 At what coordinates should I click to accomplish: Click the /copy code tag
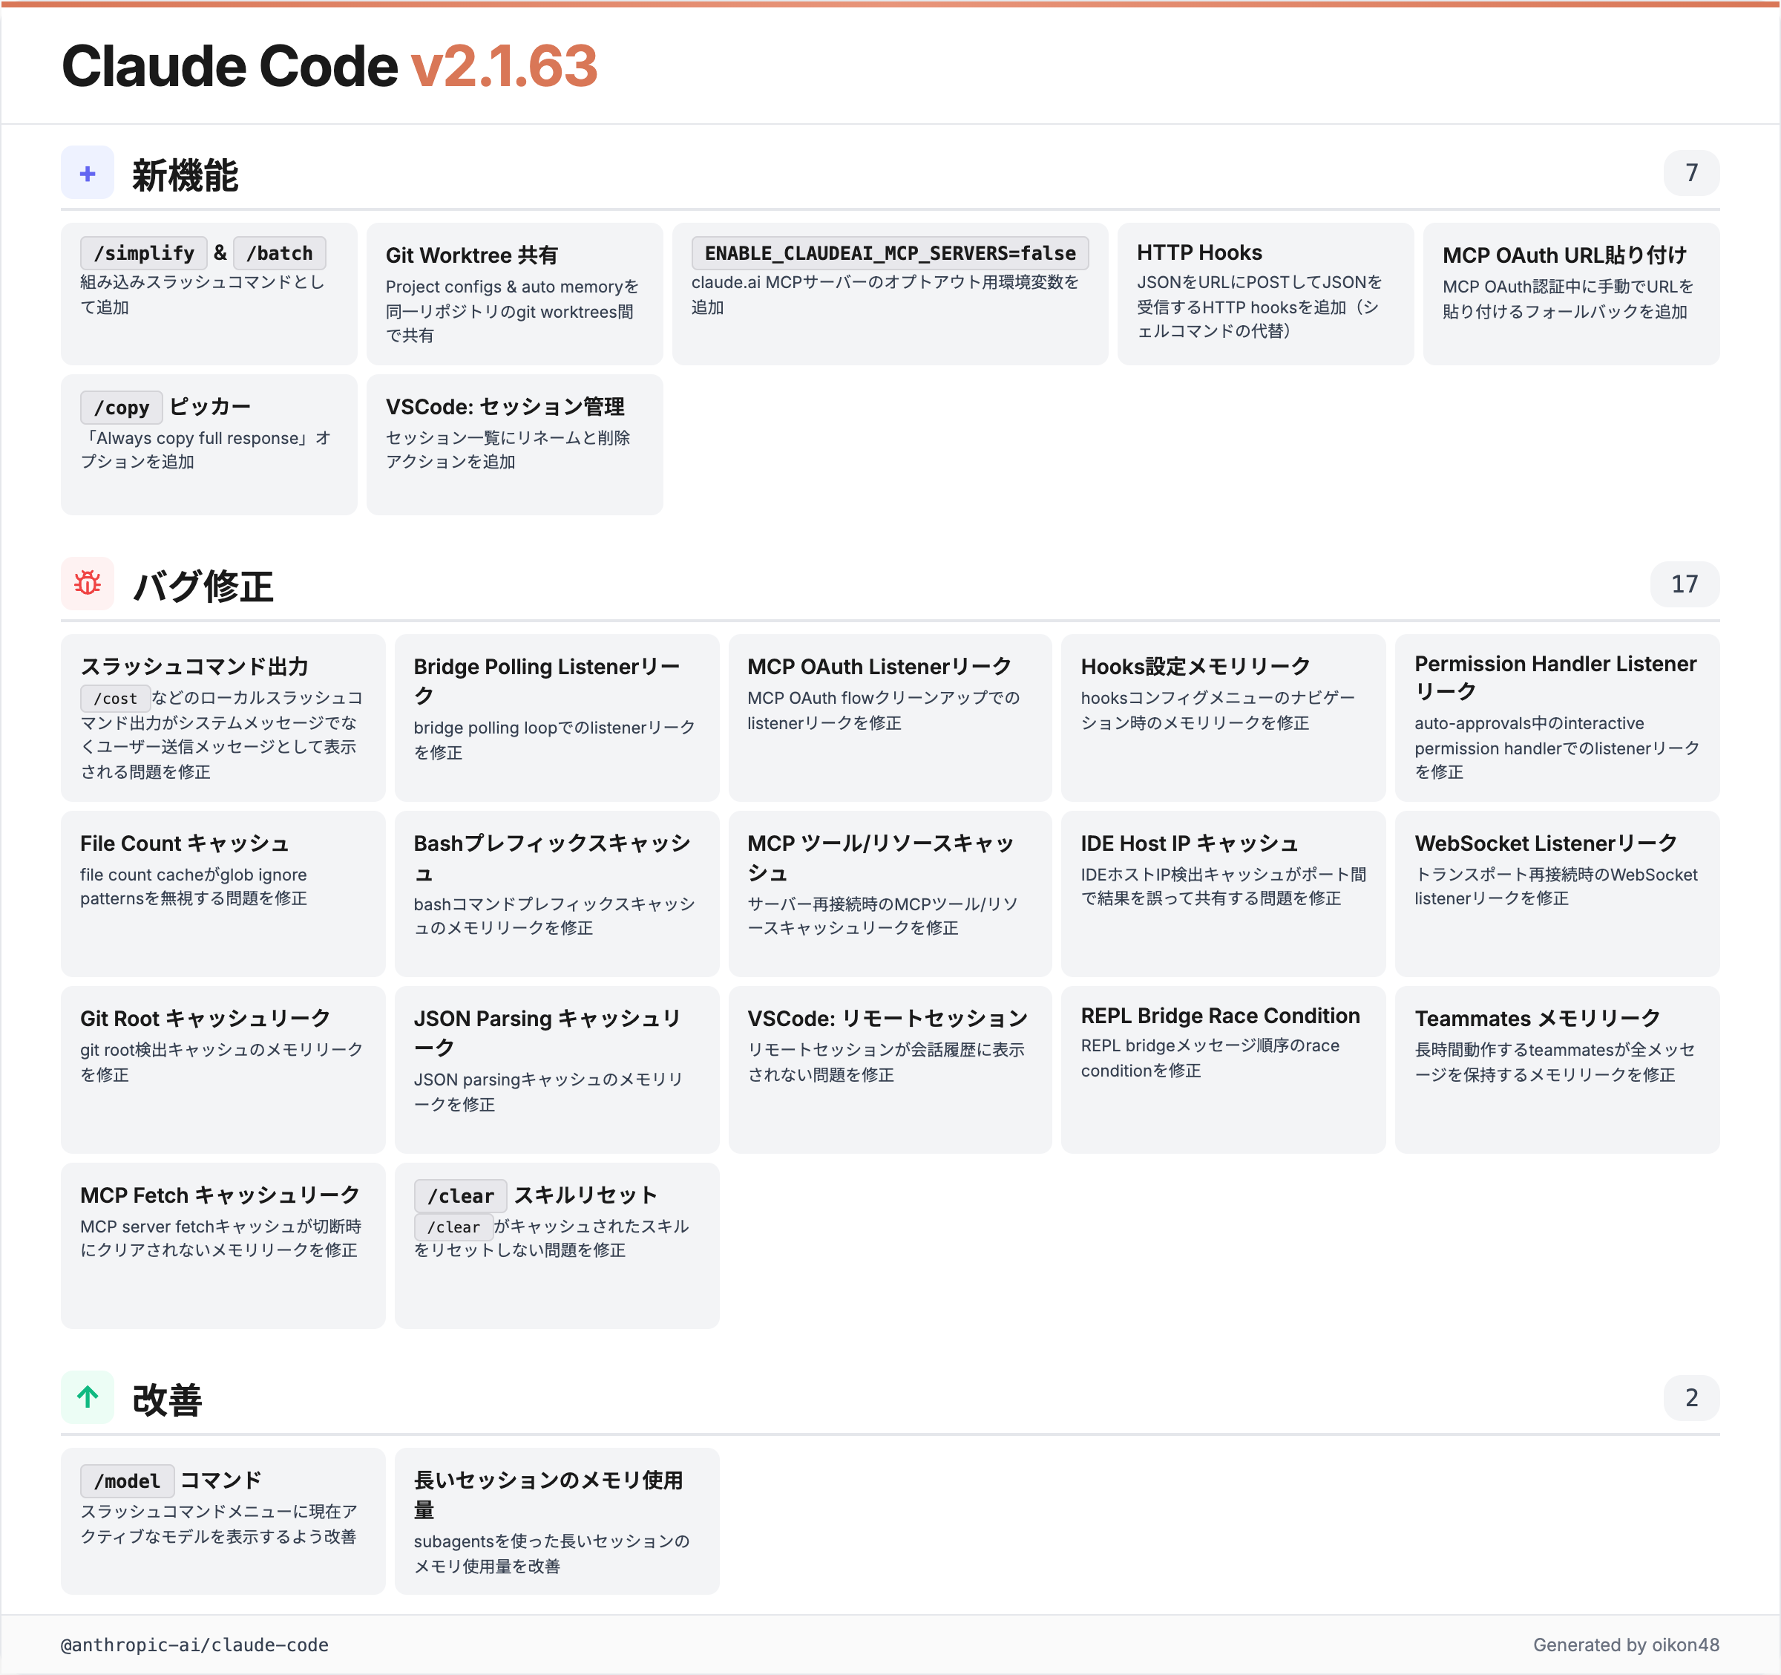coord(121,407)
